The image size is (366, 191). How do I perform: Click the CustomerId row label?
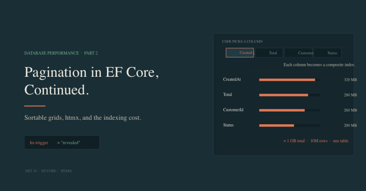tap(233, 110)
